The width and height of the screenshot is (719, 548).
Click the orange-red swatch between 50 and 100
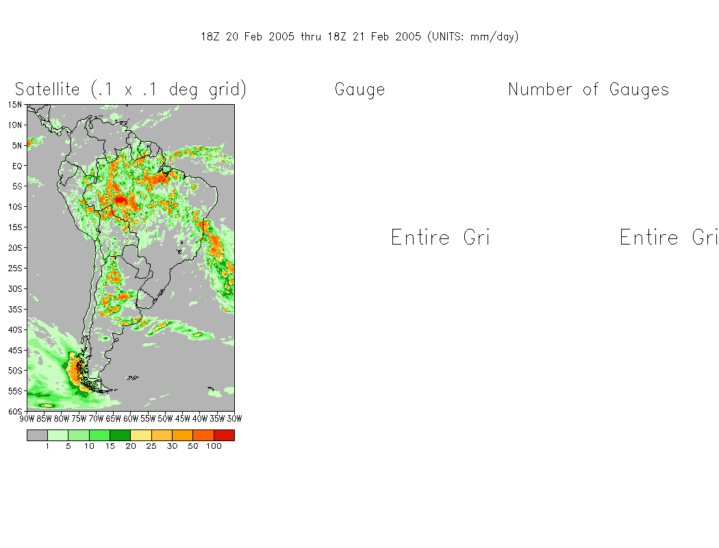(x=203, y=435)
